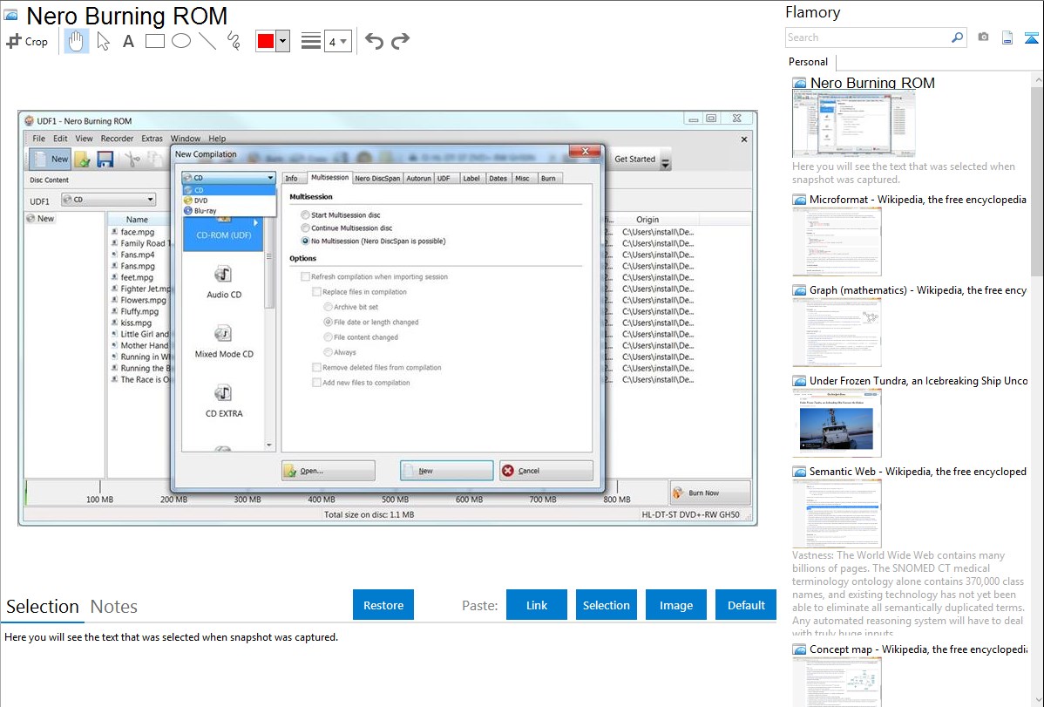Click the document icon beside camera
The height and width of the screenshot is (707, 1044).
click(x=1007, y=37)
